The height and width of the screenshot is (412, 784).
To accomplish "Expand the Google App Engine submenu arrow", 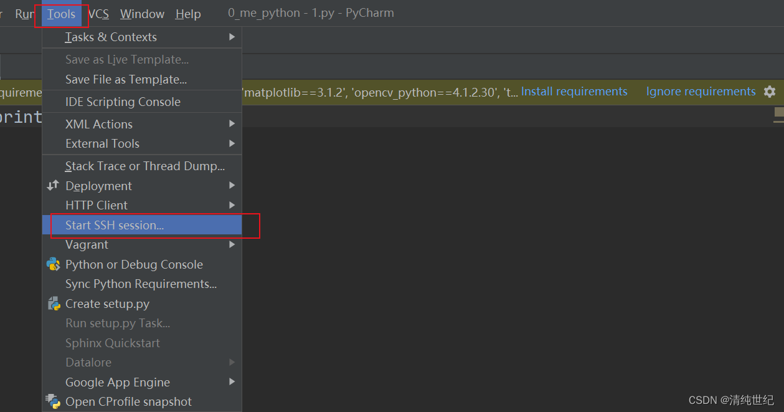I will coord(232,381).
